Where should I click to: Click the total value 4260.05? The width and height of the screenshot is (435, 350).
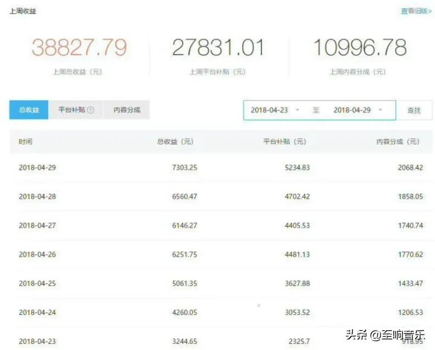pyautogui.click(x=184, y=312)
